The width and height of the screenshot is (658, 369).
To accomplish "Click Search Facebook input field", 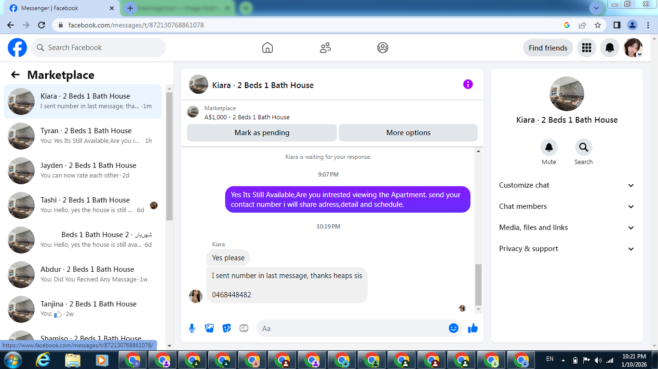I will (98, 48).
